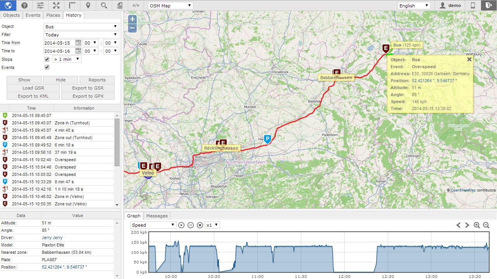Screen dimensions: 497x279
Task: Pan graph right with next arrow
Action: point(467,225)
